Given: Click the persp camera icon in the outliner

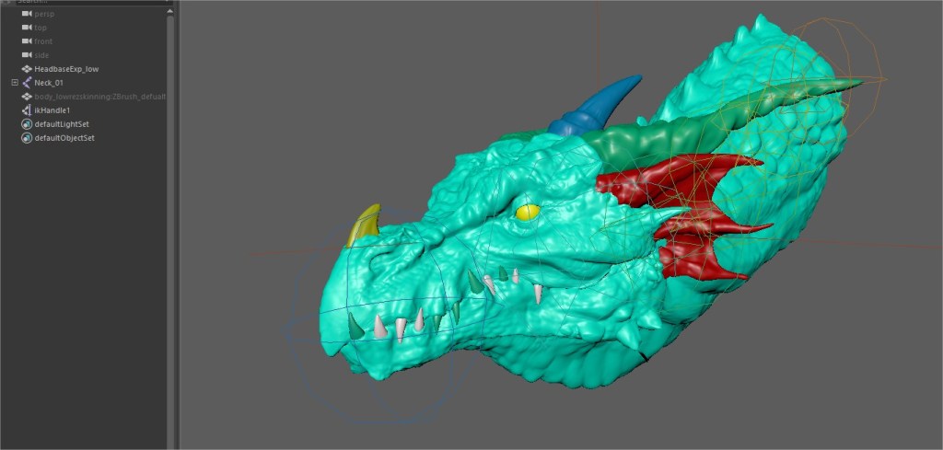Looking at the screenshot, I should (x=27, y=14).
